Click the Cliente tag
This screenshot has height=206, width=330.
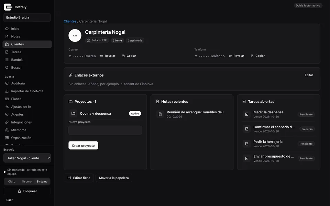coord(117,41)
